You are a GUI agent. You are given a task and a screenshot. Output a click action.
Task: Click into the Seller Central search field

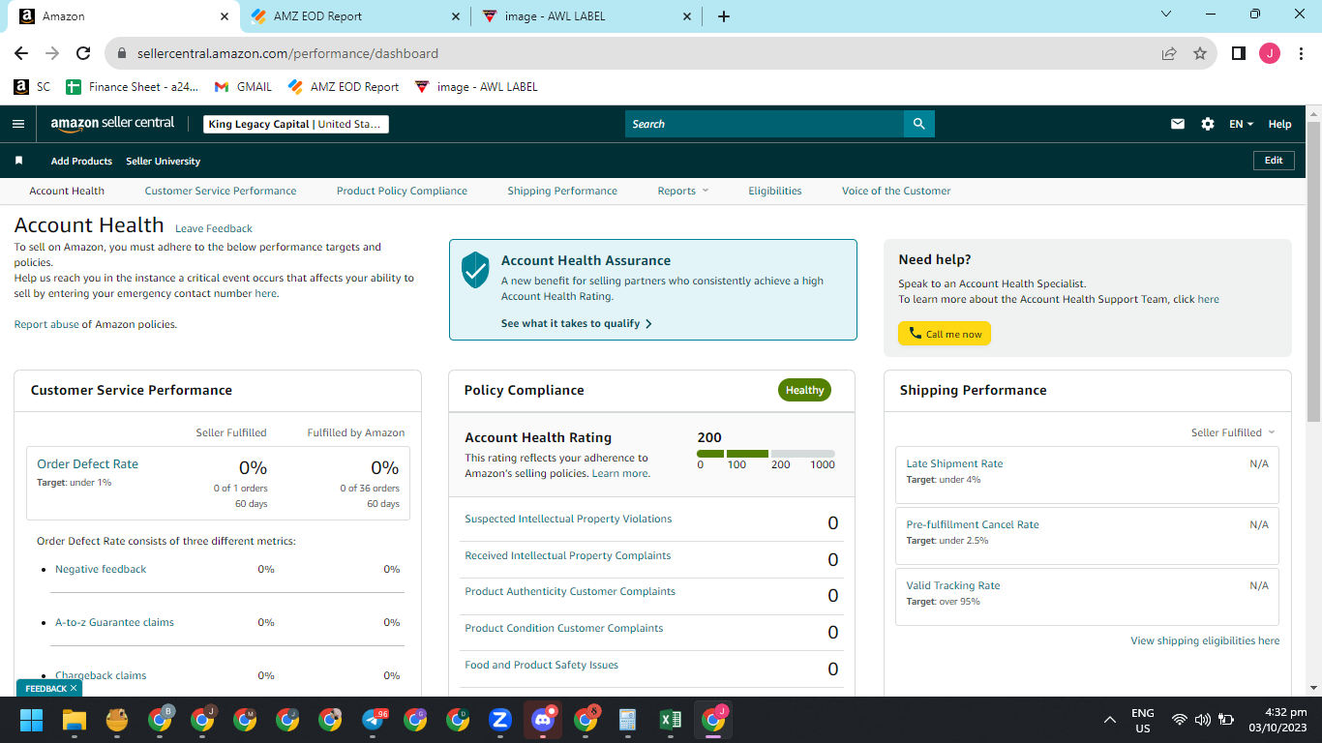coord(765,124)
